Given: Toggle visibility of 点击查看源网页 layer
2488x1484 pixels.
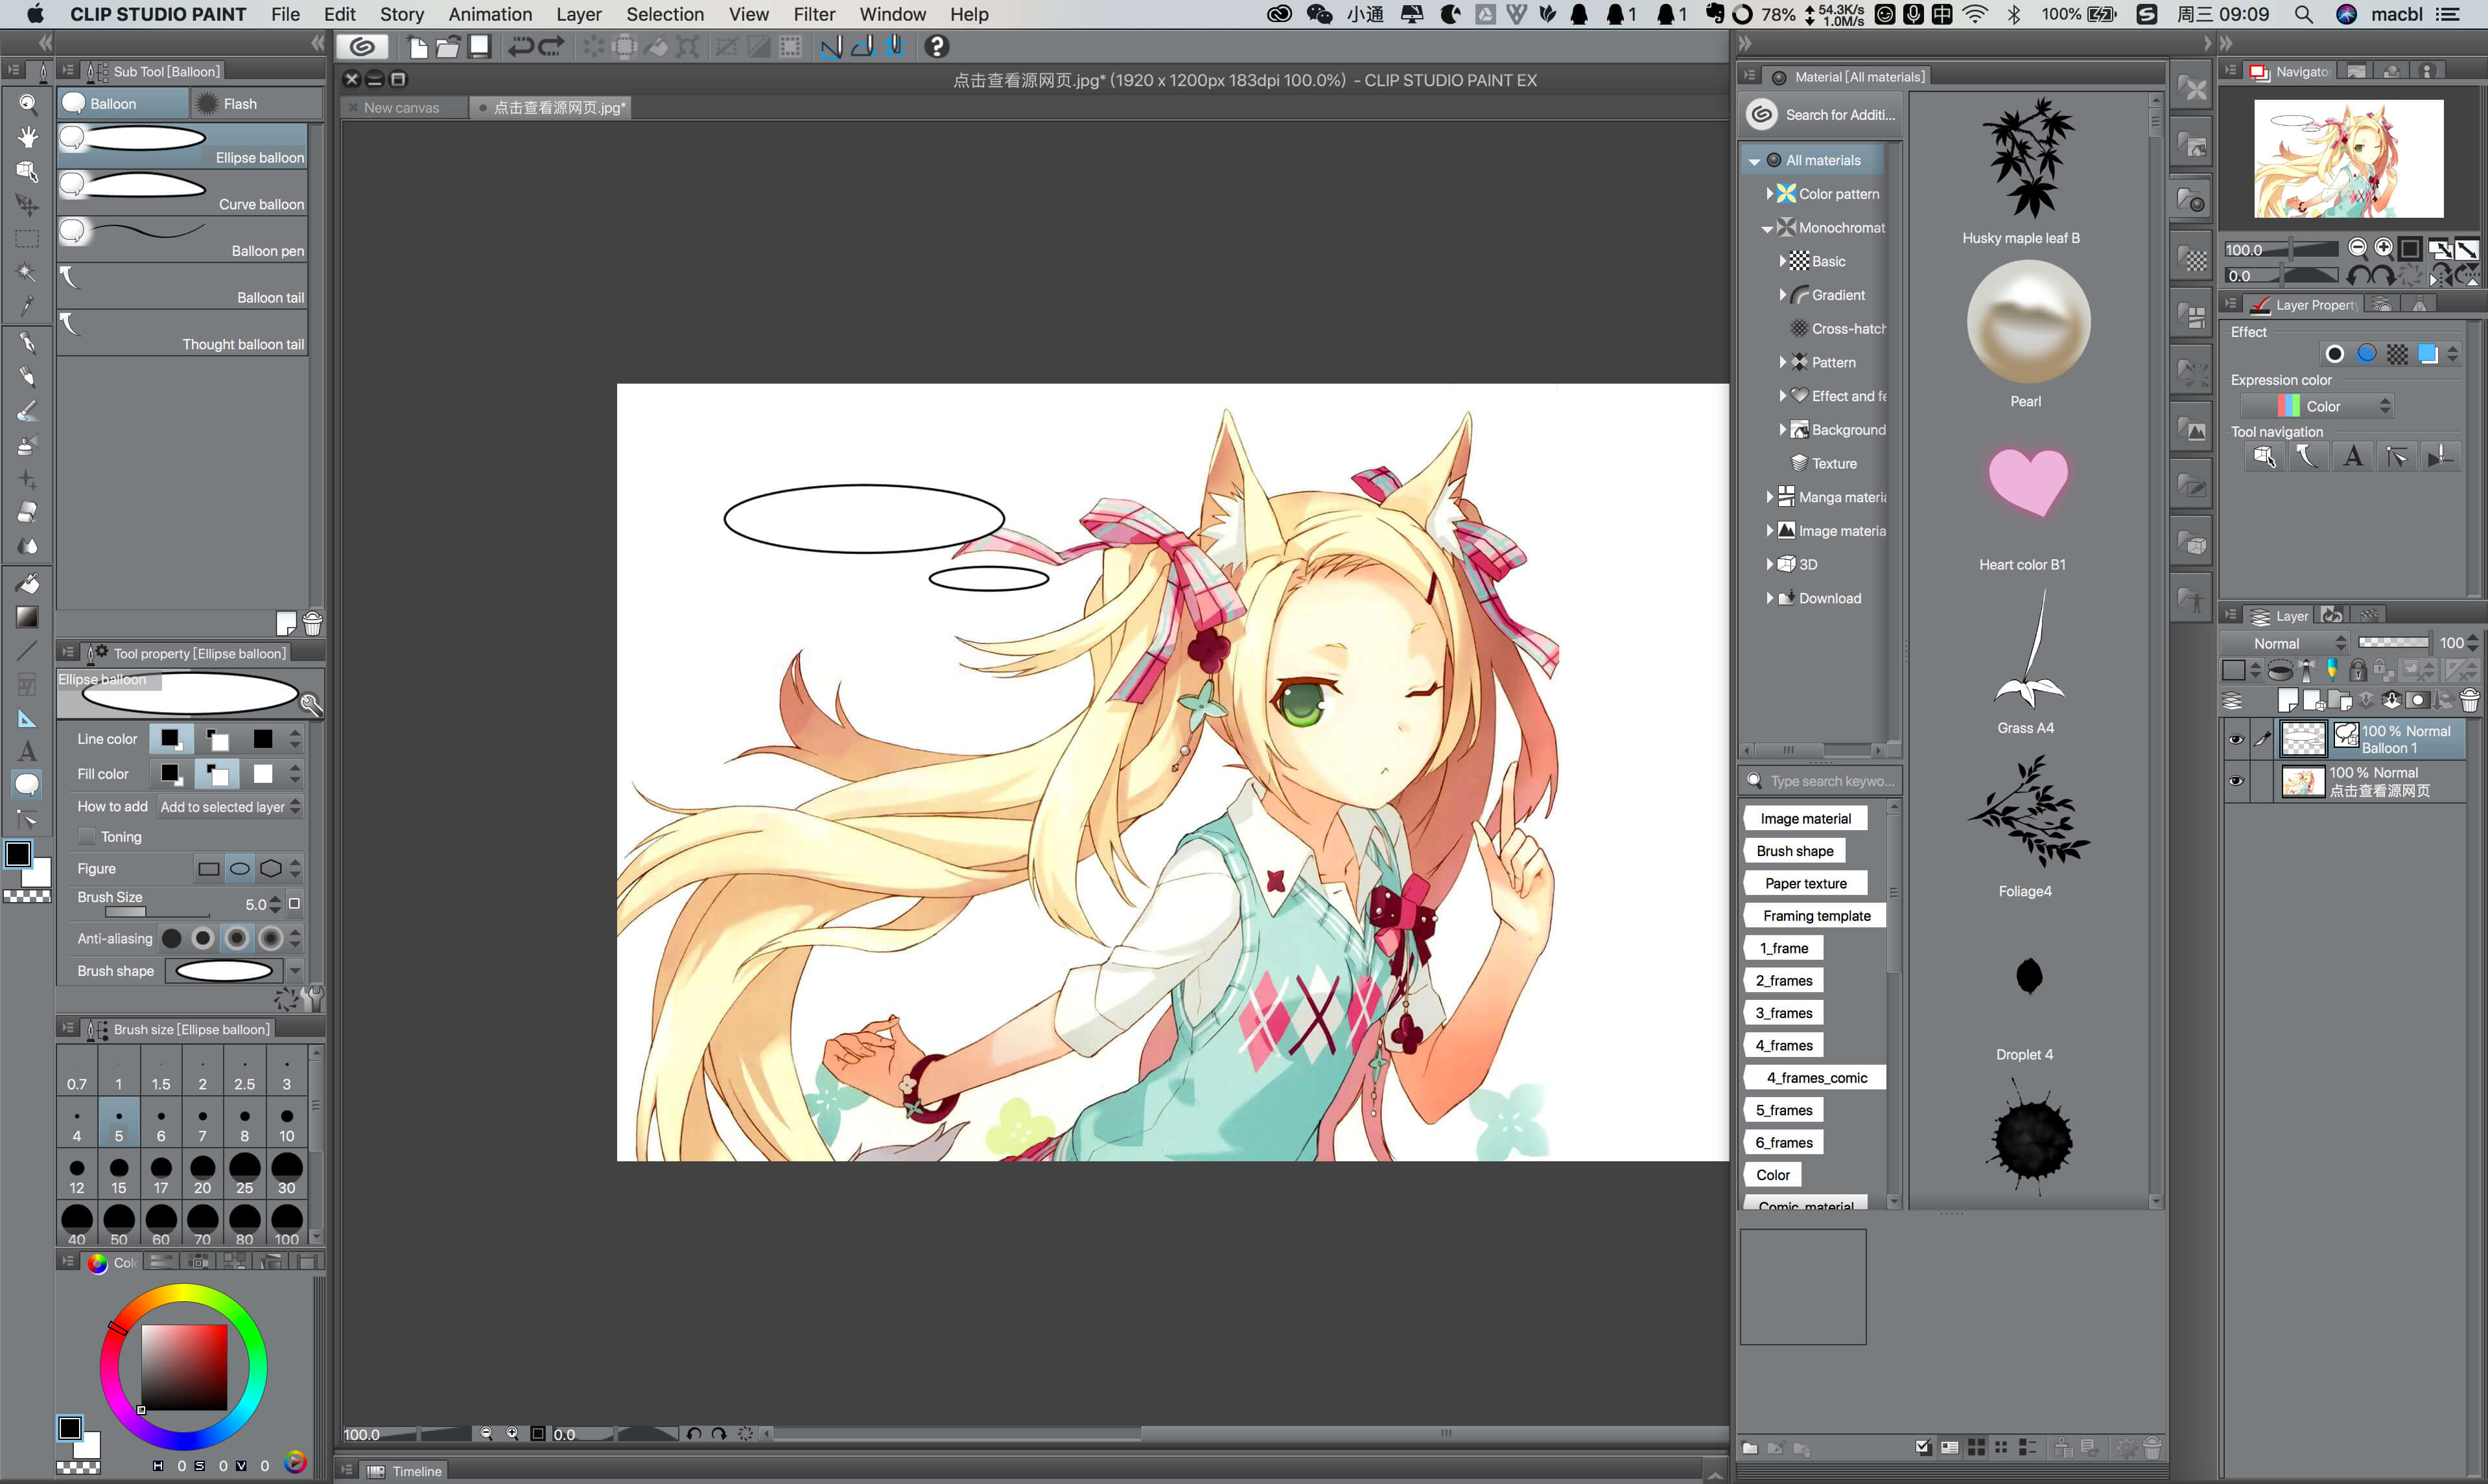Looking at the screenshot, I should (2236, 781).
